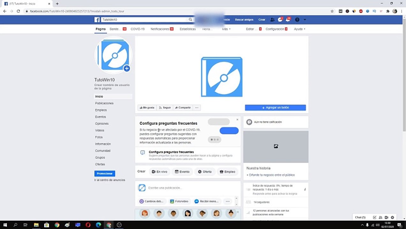Open the Microsoft Store taskbar icon

[x=47, y=225]
